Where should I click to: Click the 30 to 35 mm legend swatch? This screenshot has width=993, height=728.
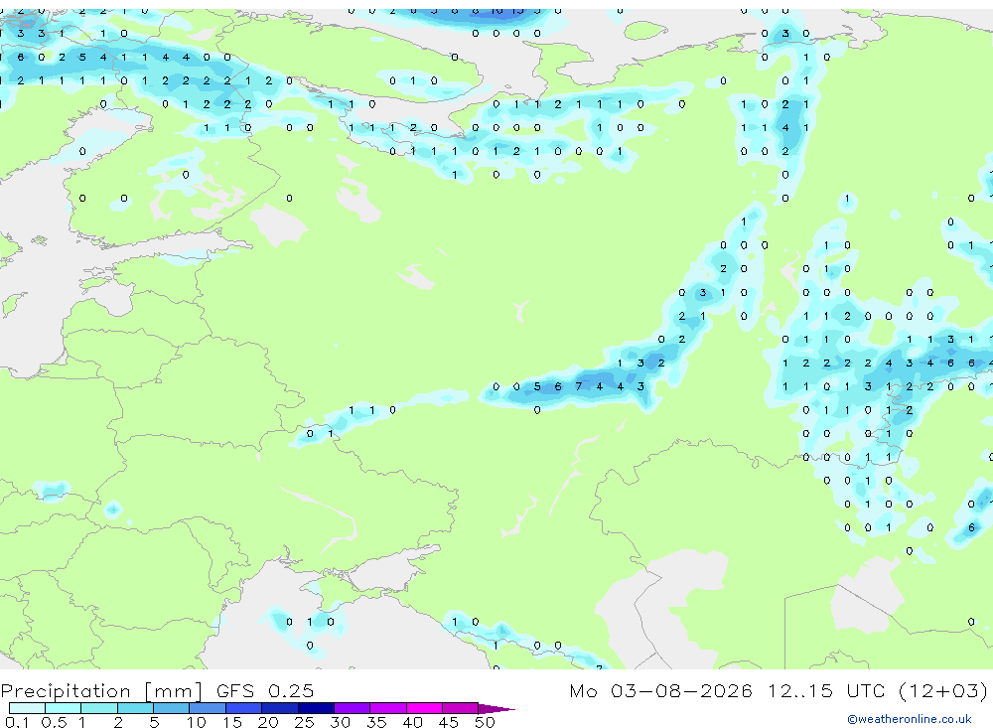pos(353,708)
